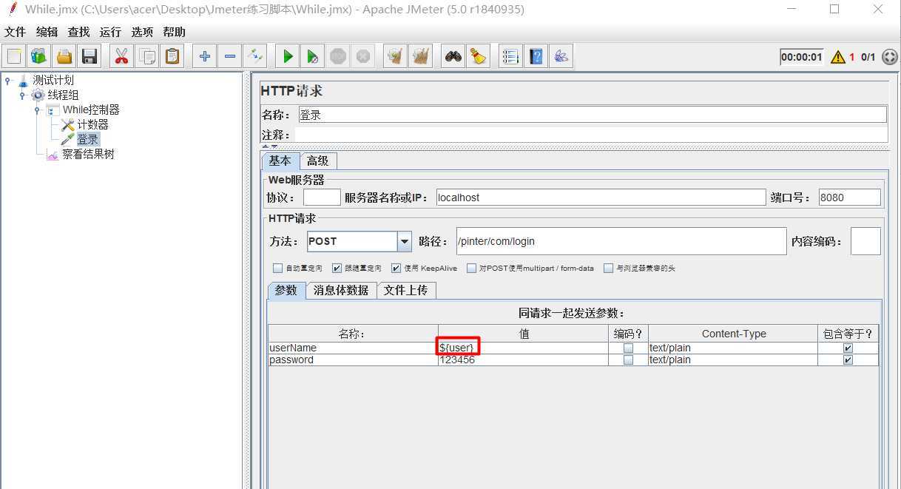Check 编码? box for userName row

pyautogui.click(x=628, y=348)
